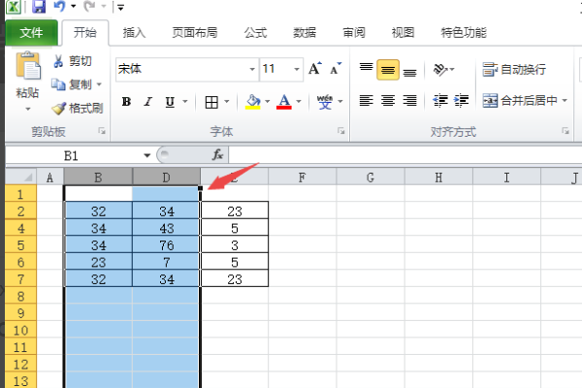This screenshot has height=388, width=582.
Task: Click the text orientation icon
Action: click(440, 69)
